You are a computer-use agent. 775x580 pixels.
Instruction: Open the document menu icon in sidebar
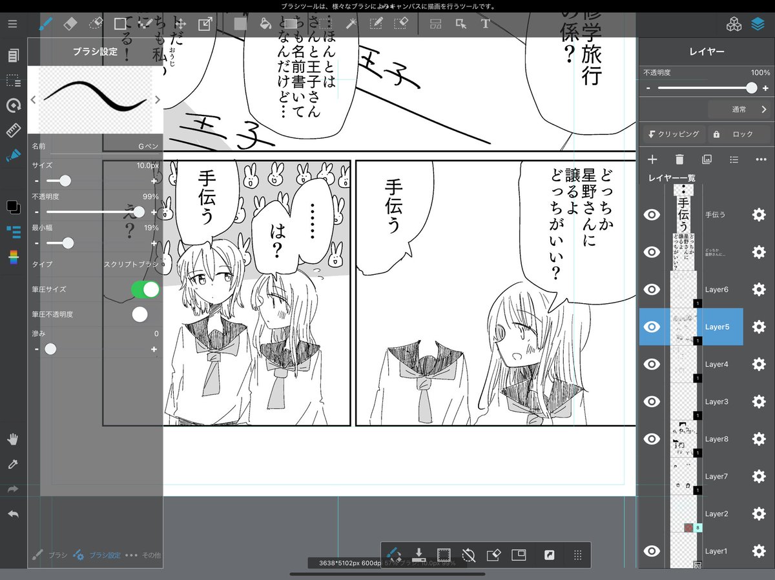[13, 56]
